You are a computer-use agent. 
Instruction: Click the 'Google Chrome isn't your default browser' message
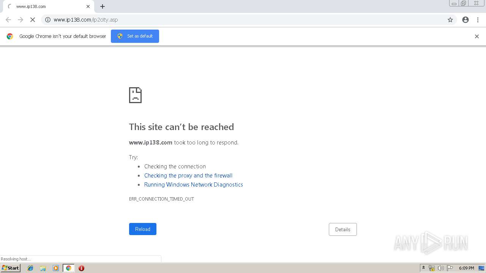(x=63, y=36)
